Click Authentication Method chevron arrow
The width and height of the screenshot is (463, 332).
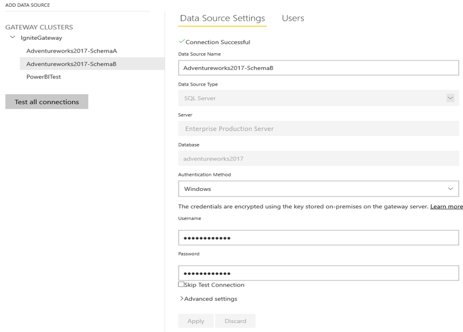pos(450,189)
